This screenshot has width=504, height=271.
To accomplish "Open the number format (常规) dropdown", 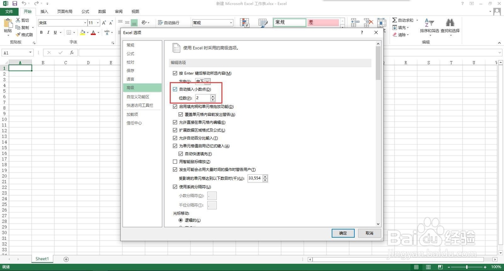I will pyautogui.click(x=231, y=23).
